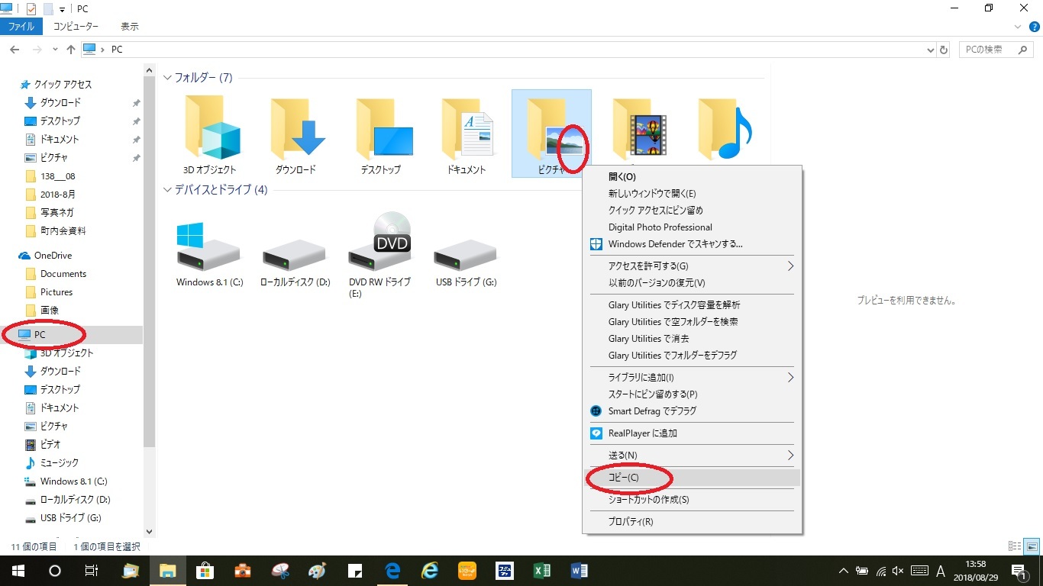The width and height of the screenshot is (1043, 586).
Task: Launch Microsoft Edge from the taskbar
Action: tap(393, 571)
